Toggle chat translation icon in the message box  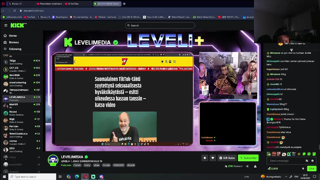click(307, 161)
